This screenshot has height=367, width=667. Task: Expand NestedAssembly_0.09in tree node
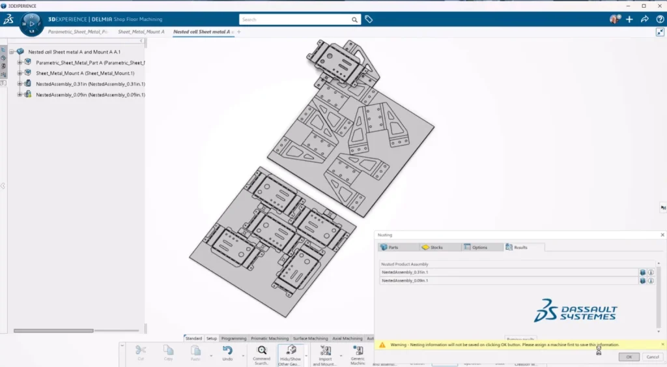tap(20, 95)
